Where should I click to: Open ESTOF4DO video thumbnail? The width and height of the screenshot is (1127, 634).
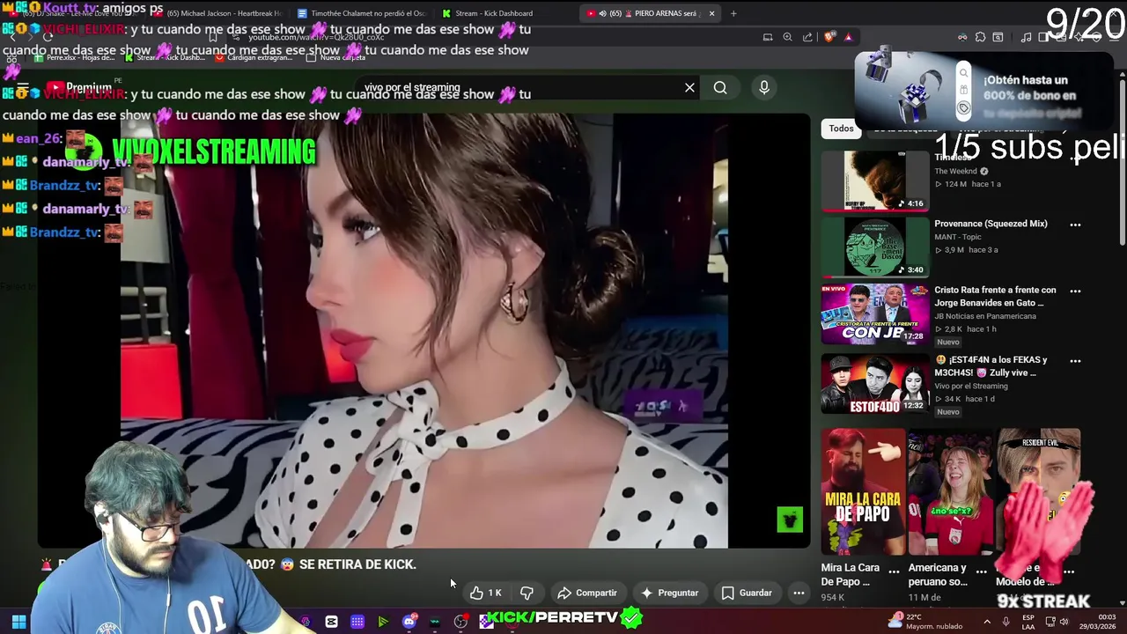(874, 384)
